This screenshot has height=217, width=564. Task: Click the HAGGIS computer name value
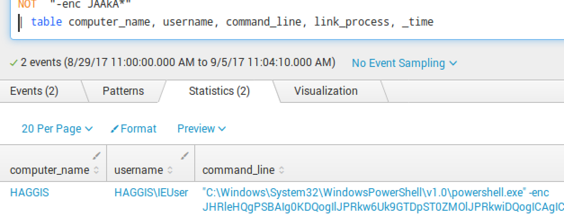(x=29, y=193)
